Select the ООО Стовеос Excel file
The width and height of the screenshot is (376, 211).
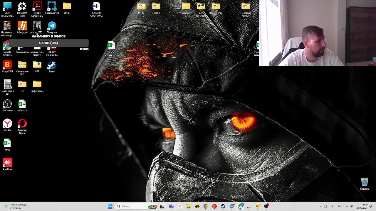tap(111, 49)
